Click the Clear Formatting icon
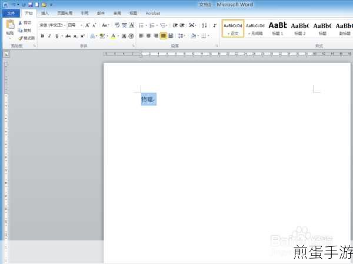The height and width of the screenshot is (264, 353). click(117, 25)
